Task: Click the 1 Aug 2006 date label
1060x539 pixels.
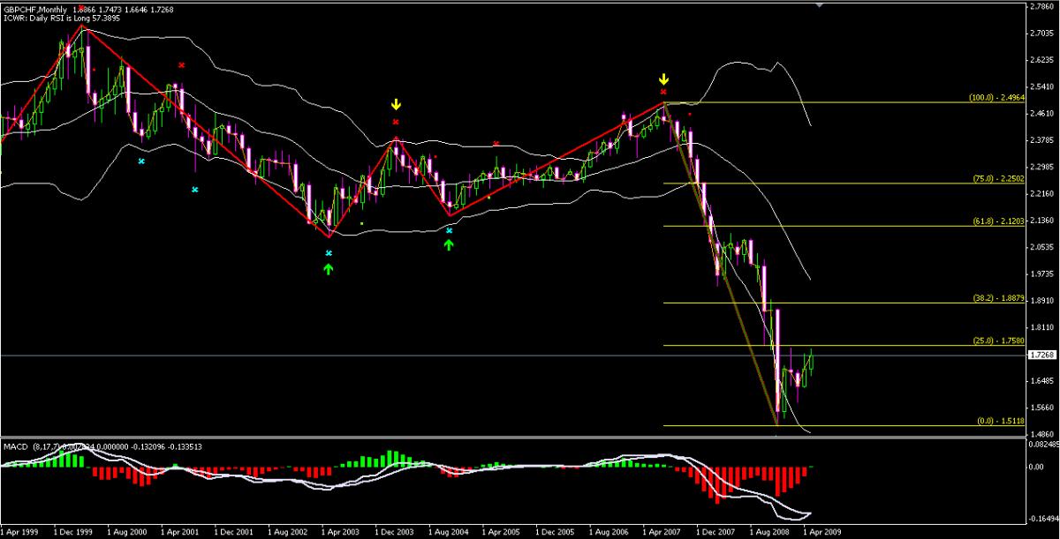Action: click(608, 533)
